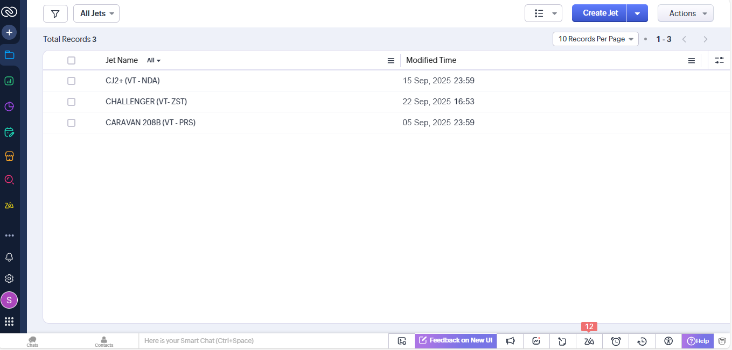Screen dimensions: 732x350
Task: Open the 10 Records Per Page dropdown
Action: coord(595,39)
